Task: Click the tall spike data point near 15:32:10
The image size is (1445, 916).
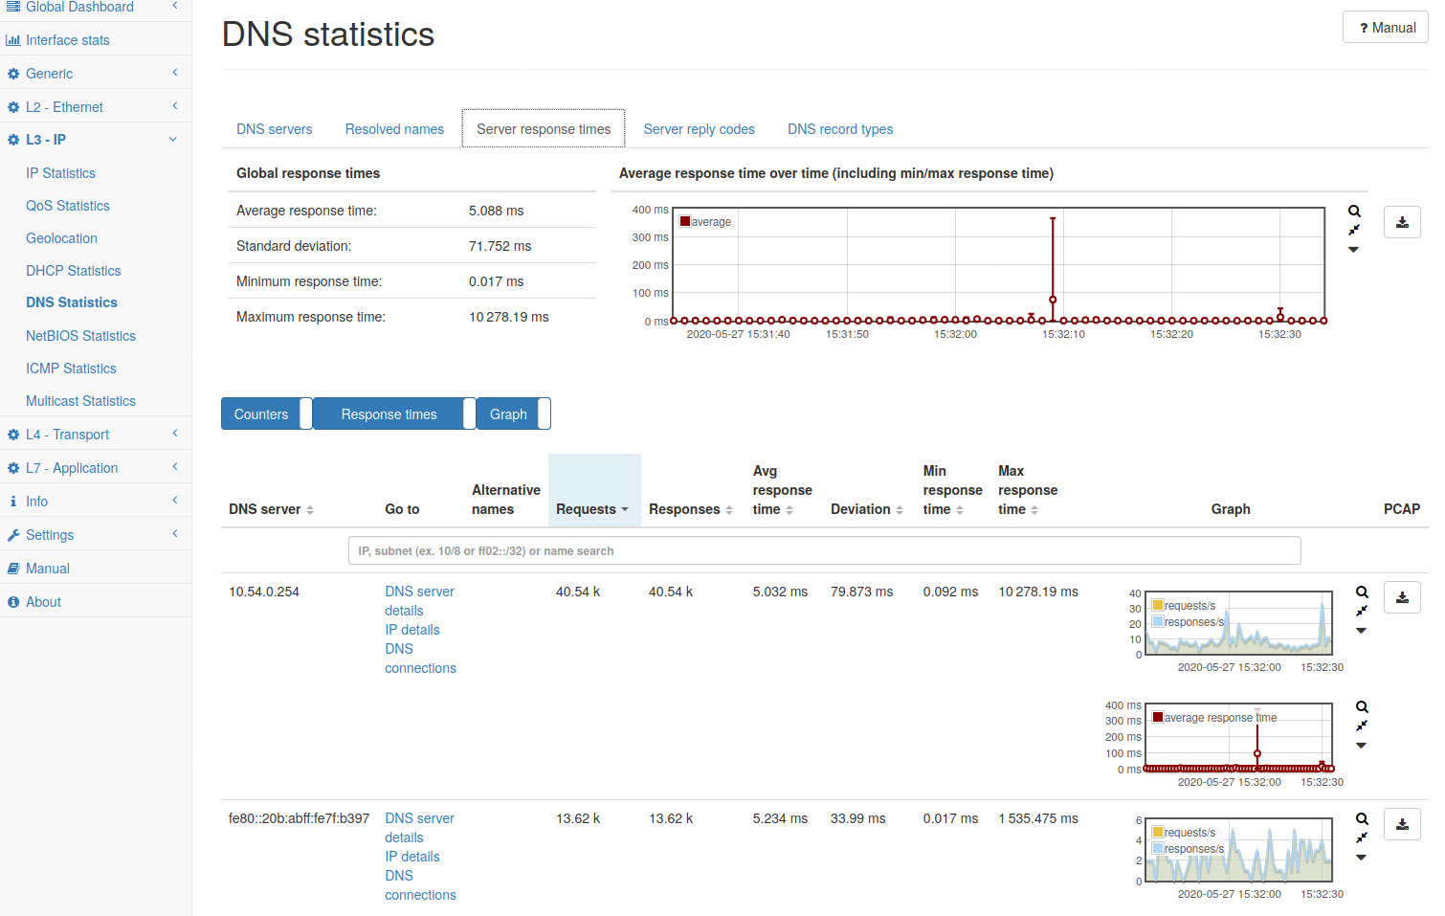Action: (1053, 300)
